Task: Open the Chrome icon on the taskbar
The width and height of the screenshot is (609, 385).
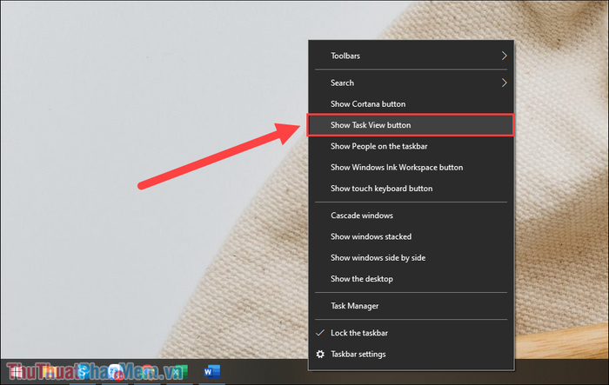Action: pos(148,372)
